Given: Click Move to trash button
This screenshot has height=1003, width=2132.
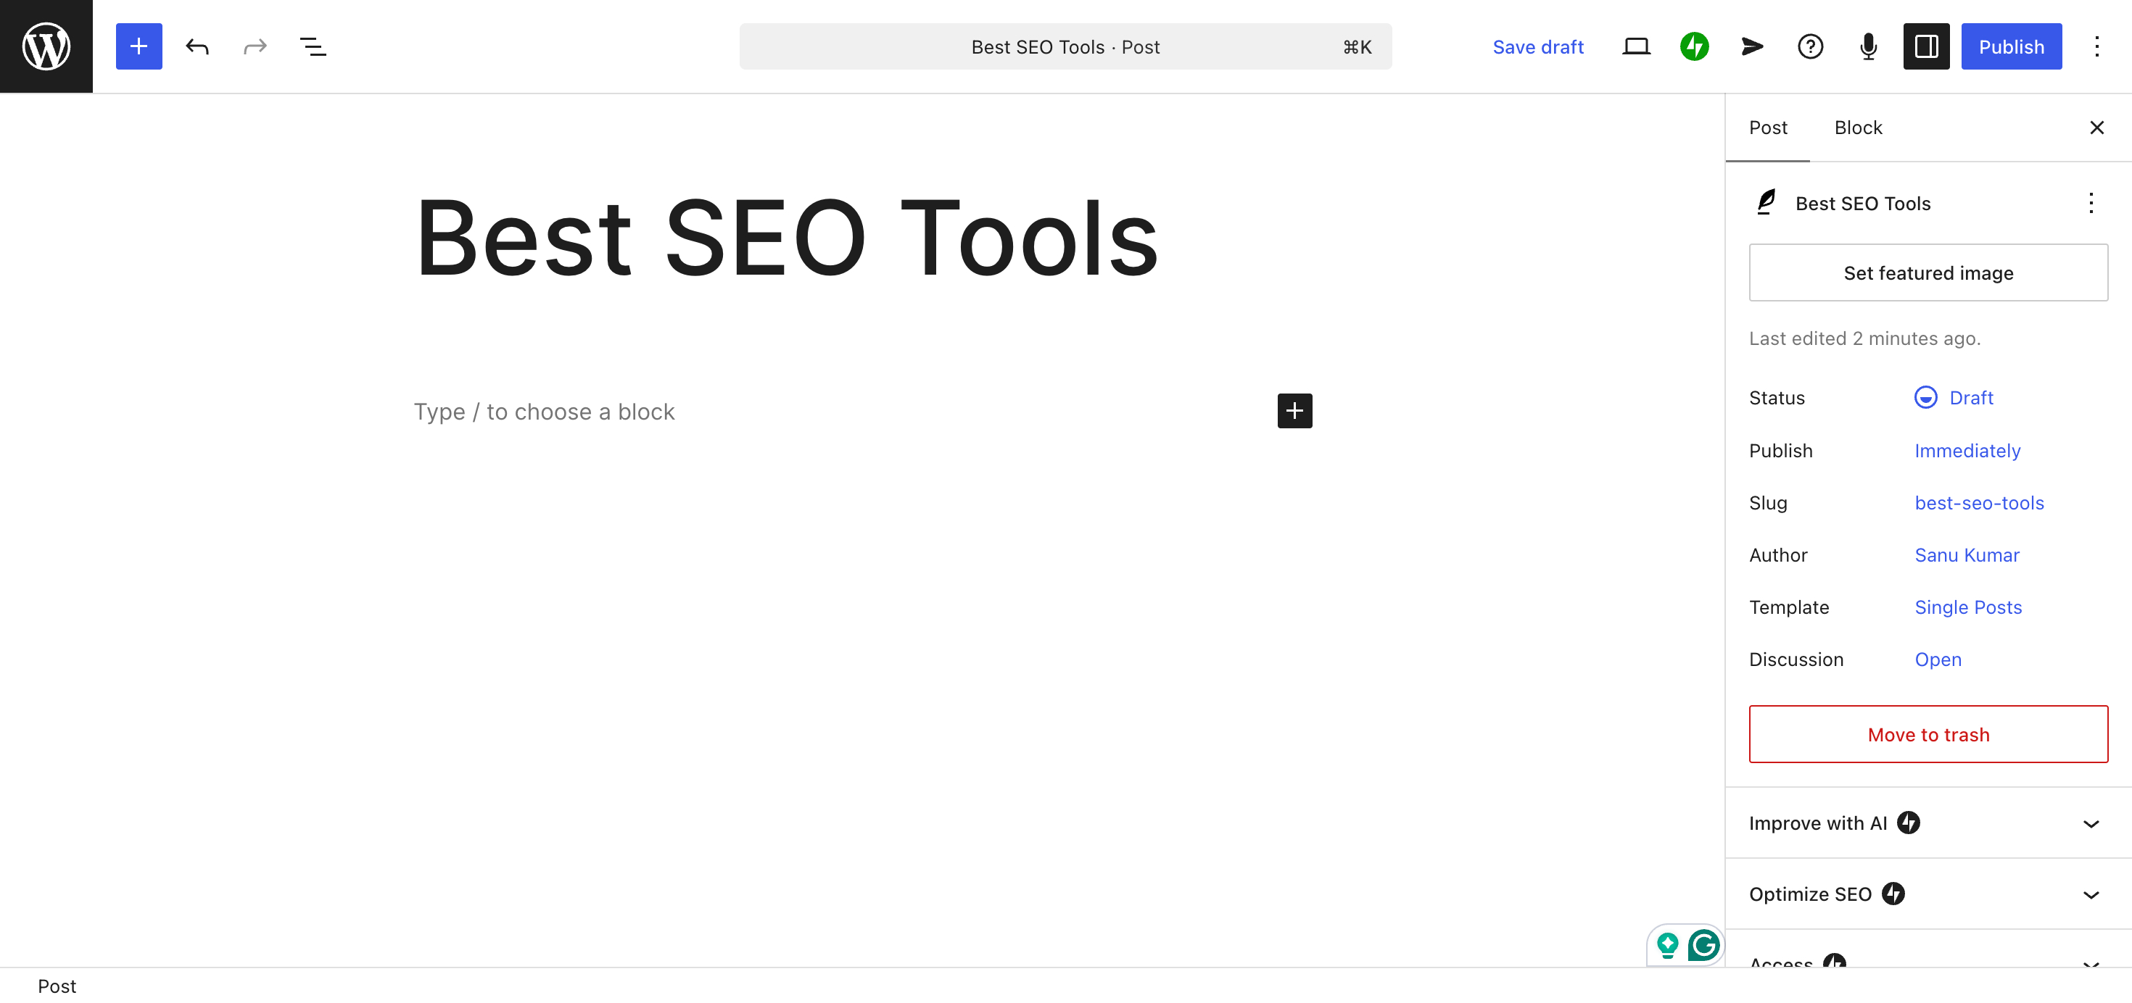Looking at the screenshot, I should [1928, 734].
